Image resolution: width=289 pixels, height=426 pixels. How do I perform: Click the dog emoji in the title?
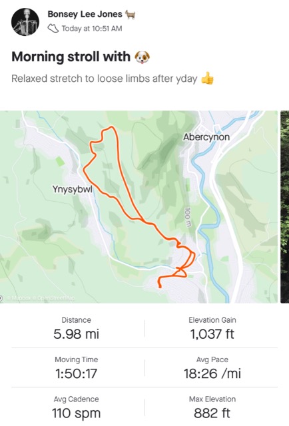(x=143, y=57)
